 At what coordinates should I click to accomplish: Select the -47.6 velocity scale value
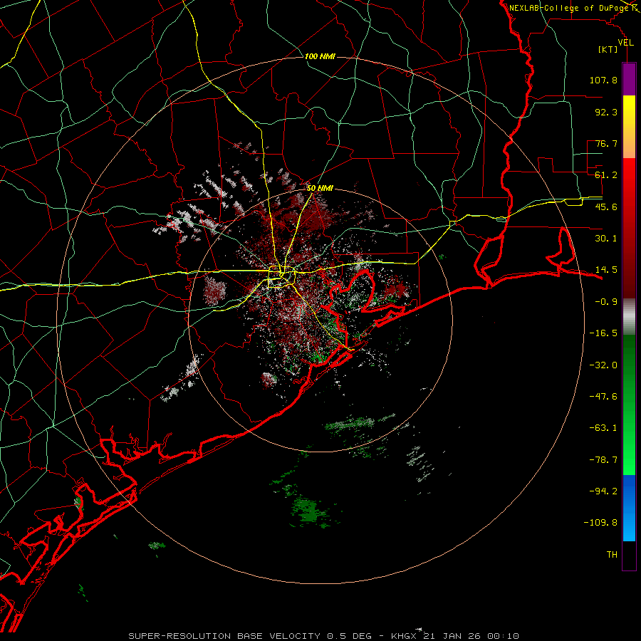[x=603, y=397]
